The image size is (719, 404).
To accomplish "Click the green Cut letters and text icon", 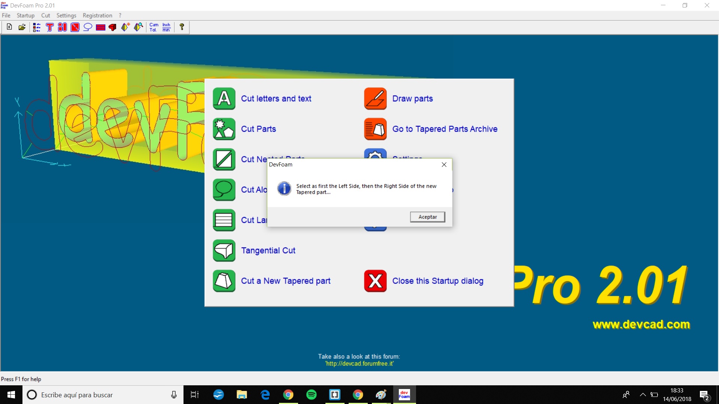I will point(224,98).
